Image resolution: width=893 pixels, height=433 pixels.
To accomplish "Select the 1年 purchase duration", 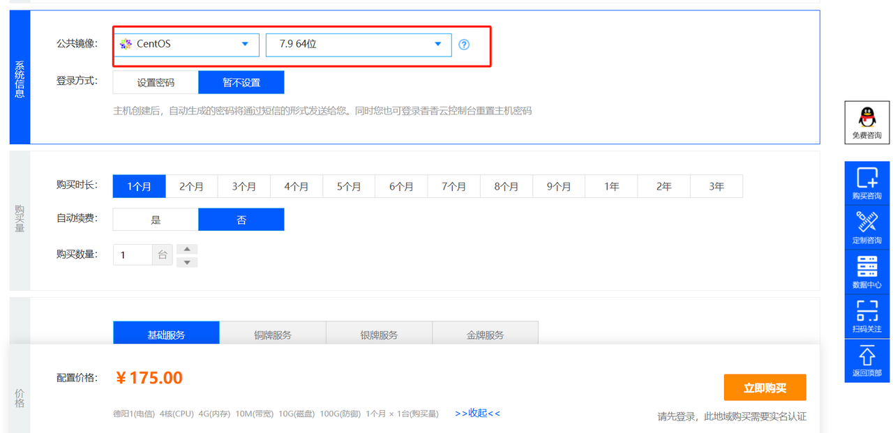I will point(611,186).
